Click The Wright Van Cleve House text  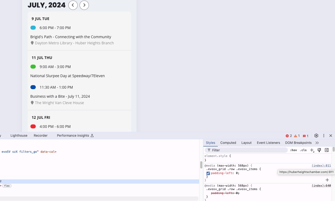pos(60,103)
